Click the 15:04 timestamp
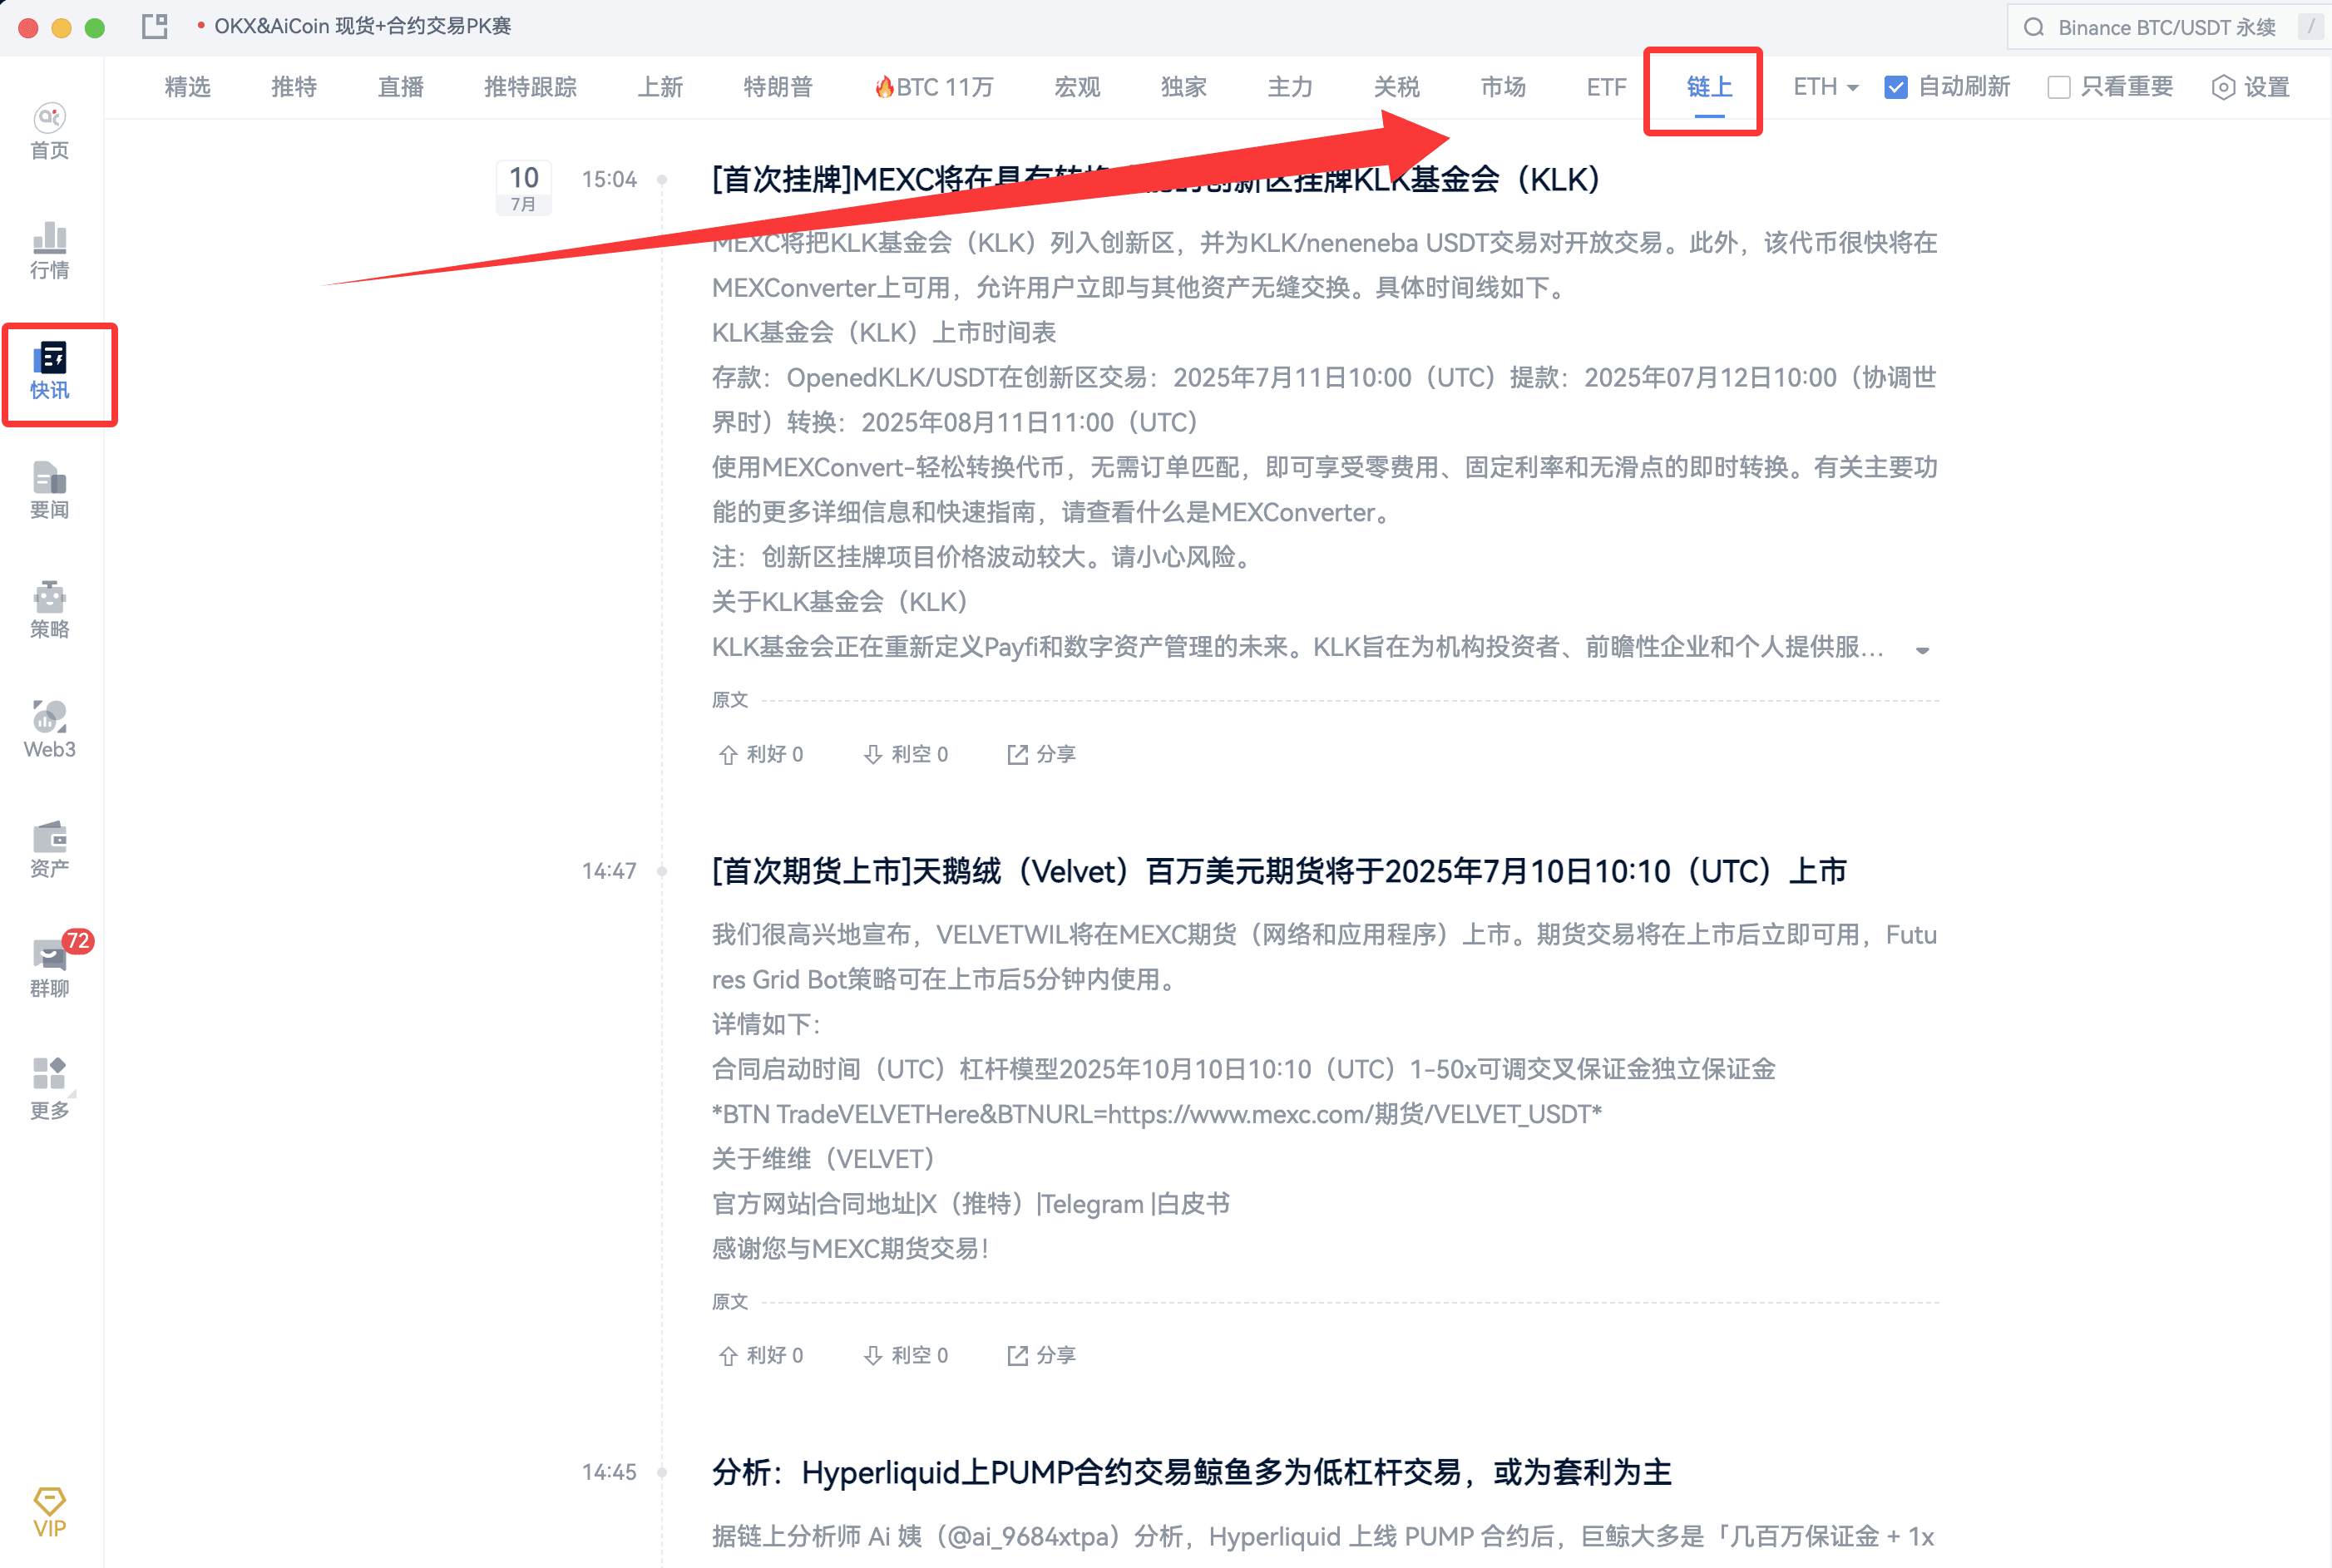Screen dimensions: 2332x1568 (610, 179)
